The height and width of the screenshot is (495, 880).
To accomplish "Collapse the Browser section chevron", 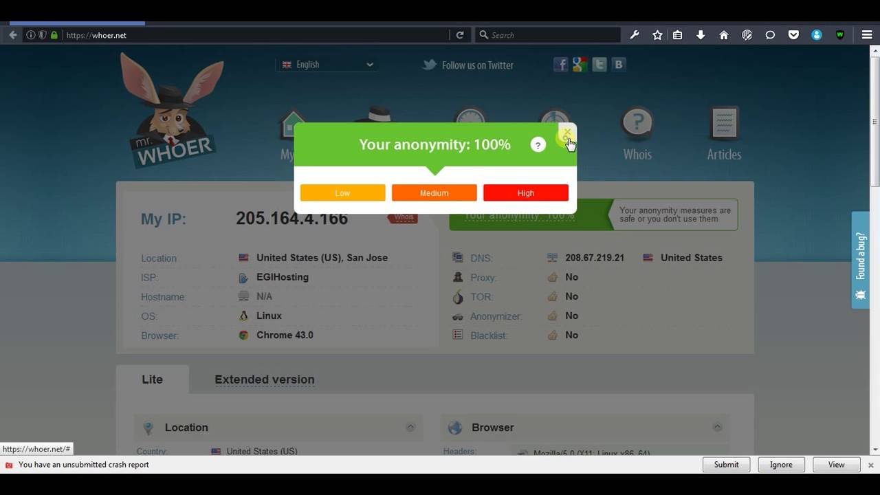I will click(717, 428).
